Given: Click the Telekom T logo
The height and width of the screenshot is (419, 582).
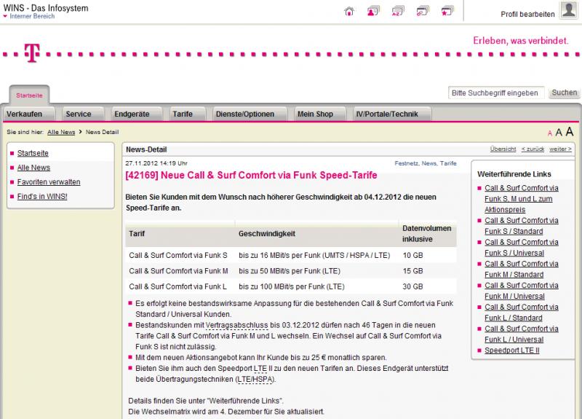Looking at the screenshot, I should point(32,52).
